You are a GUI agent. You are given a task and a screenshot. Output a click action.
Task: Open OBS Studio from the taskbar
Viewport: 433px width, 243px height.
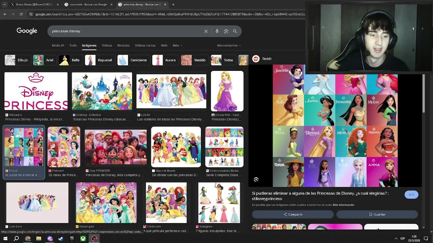(x=94, y=238)
